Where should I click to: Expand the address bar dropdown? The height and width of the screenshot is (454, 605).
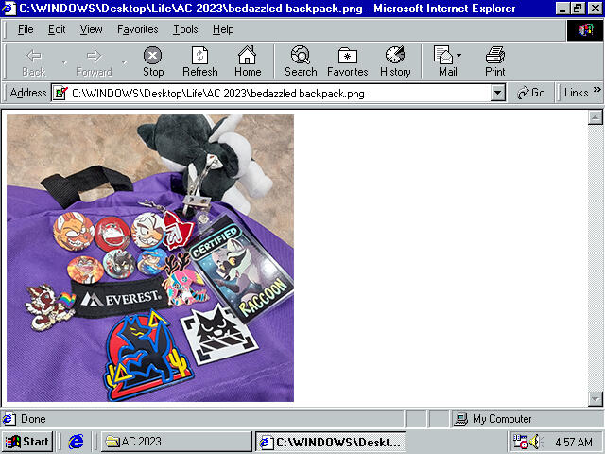click(x=498, y=93)
